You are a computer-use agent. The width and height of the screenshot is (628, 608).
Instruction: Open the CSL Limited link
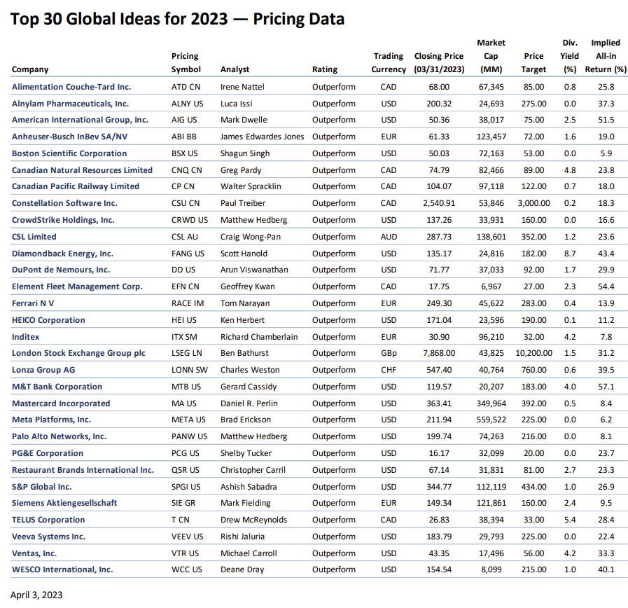[x=34, y=237]
